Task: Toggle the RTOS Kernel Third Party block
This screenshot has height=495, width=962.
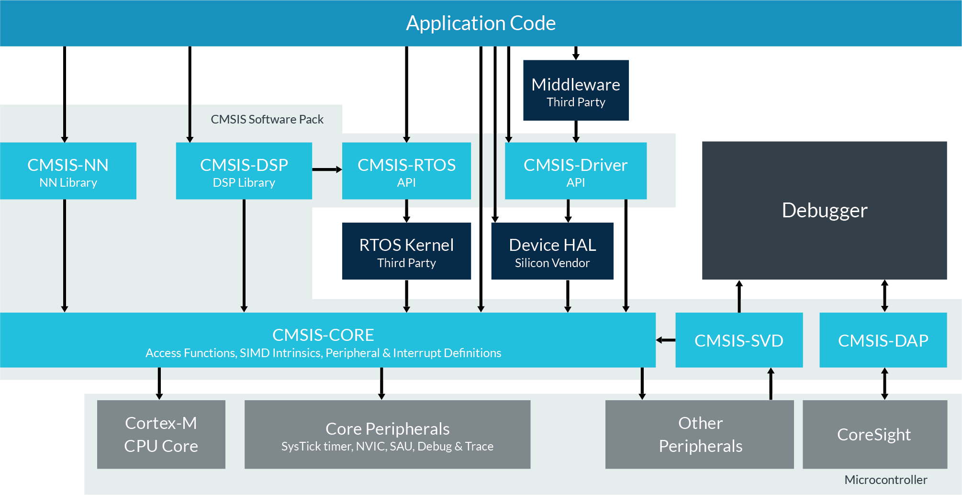Action: coord(406,251)
